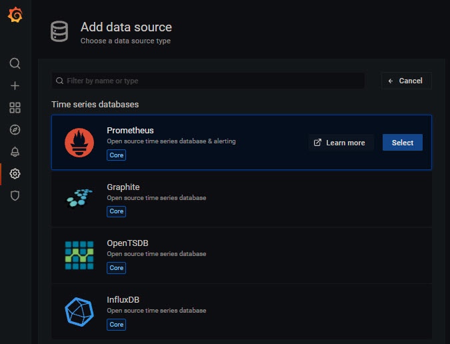Open Configuration gear icon in sidebar
Image resolution: width=450 pixels, height=344 pixels.
tap(15, 173)
